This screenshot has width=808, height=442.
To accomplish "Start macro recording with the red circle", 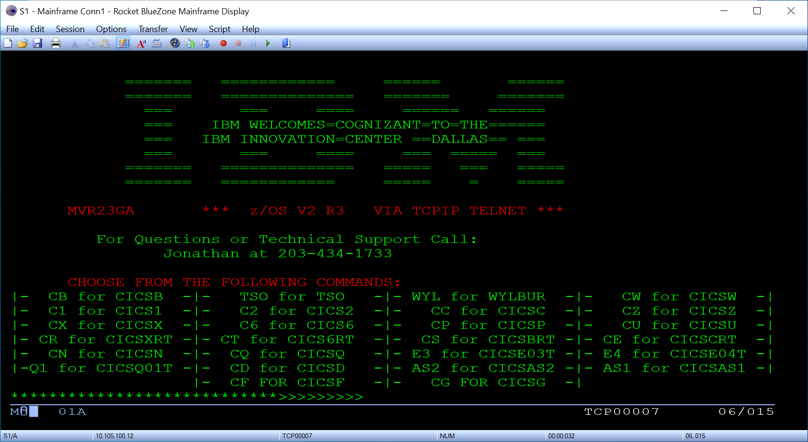I will click(x=223, y=43).
